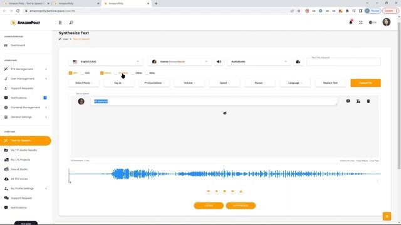The image size is (401, 225).
Task: Open the English (USA) language dropdown
Action: (x=106, y=61)
